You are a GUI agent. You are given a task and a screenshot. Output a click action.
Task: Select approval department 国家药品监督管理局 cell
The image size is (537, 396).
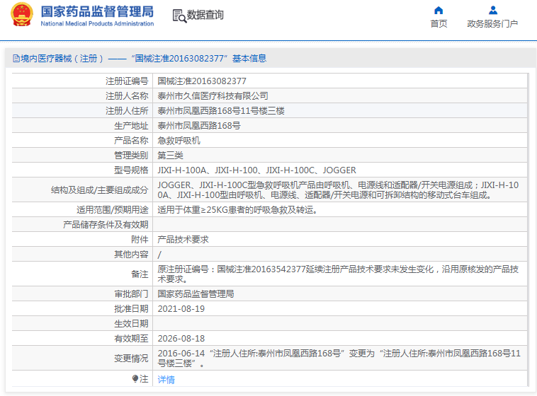coord(196,293)
